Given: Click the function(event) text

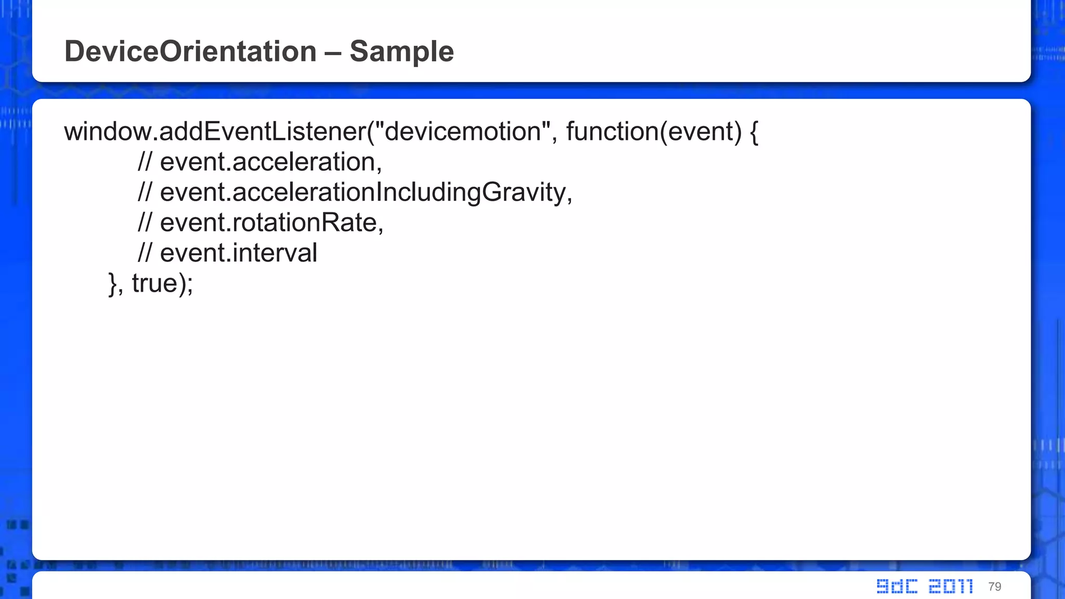Looking at the screenshot, I should (654, 131).
